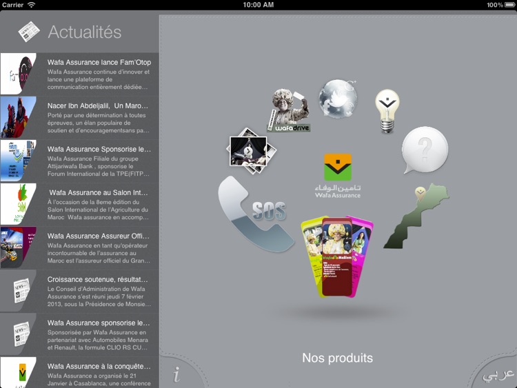Switch language to Arabic
This screenshot has height=388, width=517.
498,376
